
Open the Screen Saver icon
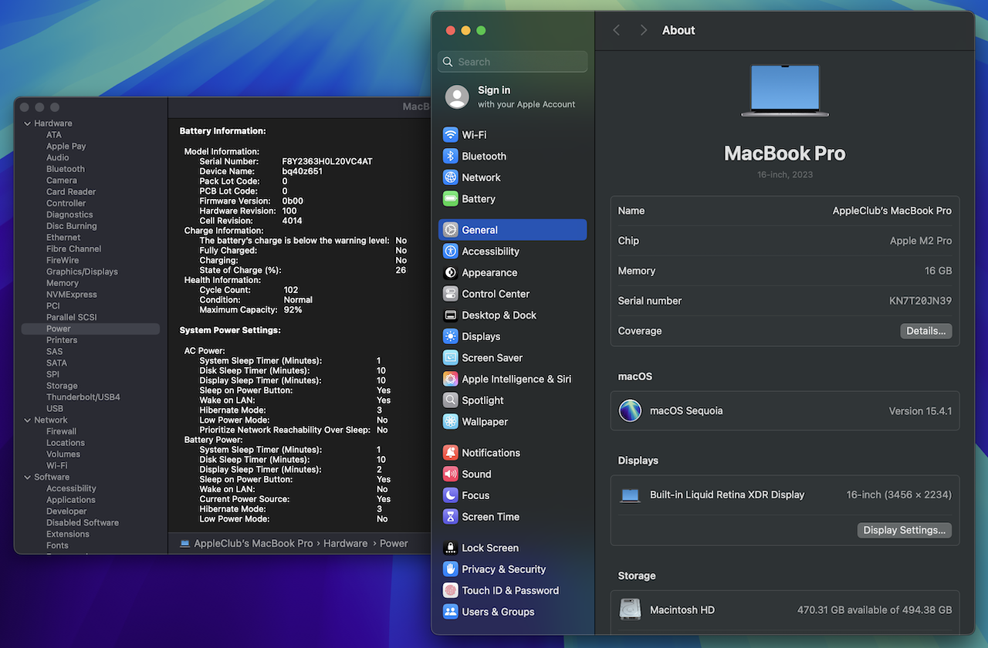coord(451,358)
